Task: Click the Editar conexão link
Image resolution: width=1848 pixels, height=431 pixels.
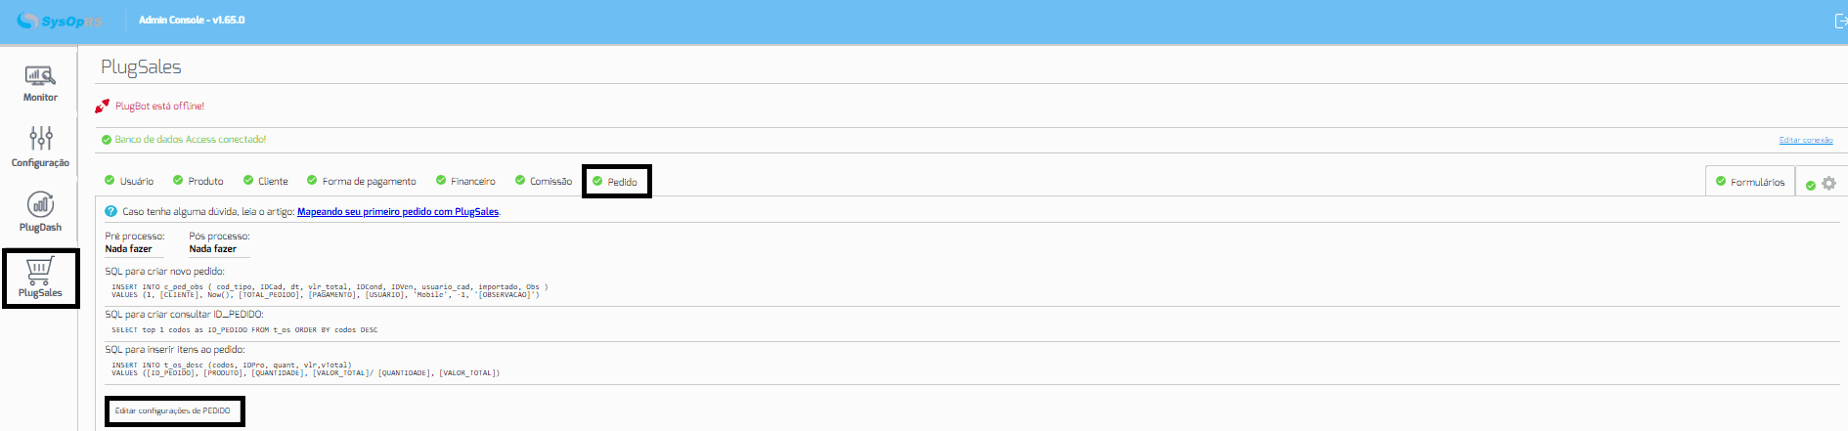Action: pyautogui.click(x=1806, y=140)
